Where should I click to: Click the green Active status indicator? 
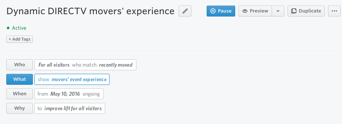[x=17, y=28]
